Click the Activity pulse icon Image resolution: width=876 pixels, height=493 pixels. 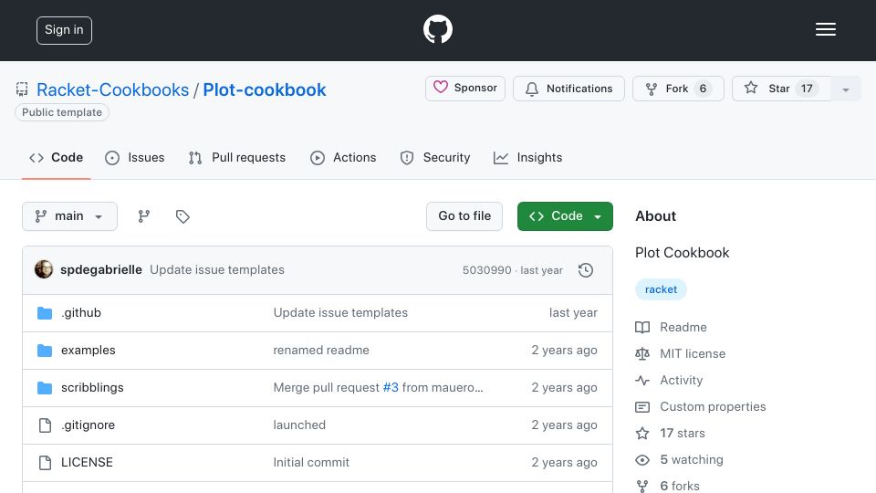click(x=642, y=381)
